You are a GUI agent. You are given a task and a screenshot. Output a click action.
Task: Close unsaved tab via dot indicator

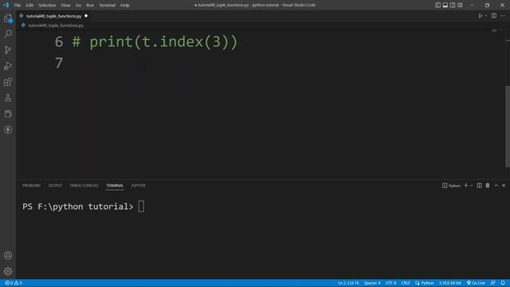[x=86, y=16]
